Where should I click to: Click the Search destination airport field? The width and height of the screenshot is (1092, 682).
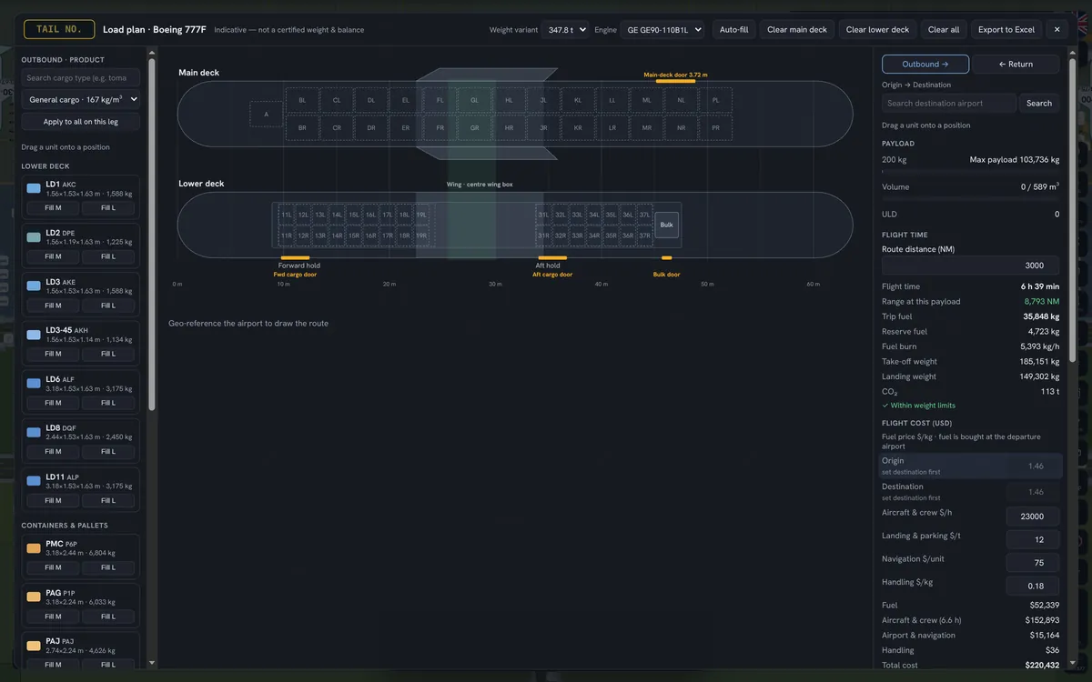(949, 103)
